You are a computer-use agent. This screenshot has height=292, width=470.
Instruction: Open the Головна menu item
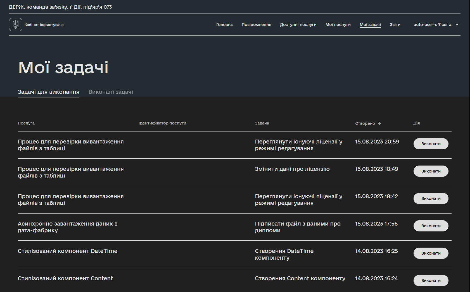[x=224, y=25]
